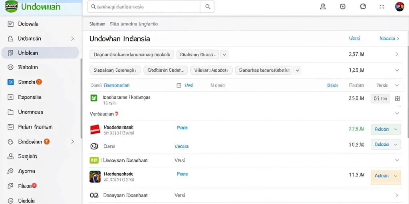Open the chat bubble icon in header

coord(363,7)
